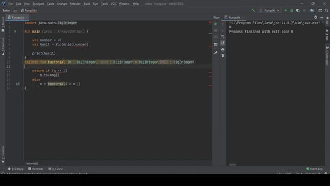Select the FungsiKt tab in Run panel
330x186 pixels.
pos(234,17)
